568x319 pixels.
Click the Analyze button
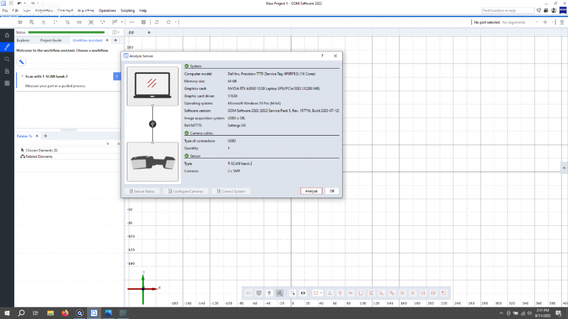tap(311, 191)
